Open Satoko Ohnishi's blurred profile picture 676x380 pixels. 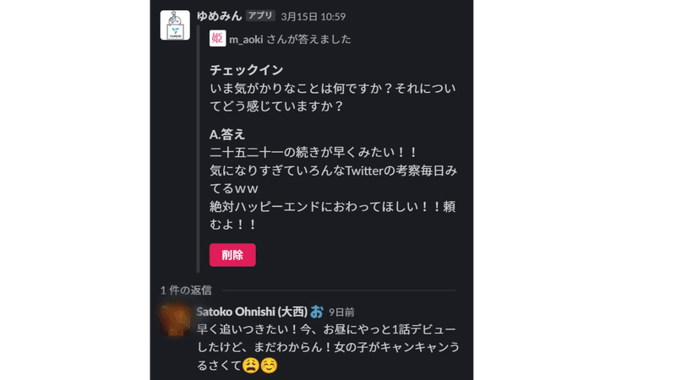click(175, 320)
